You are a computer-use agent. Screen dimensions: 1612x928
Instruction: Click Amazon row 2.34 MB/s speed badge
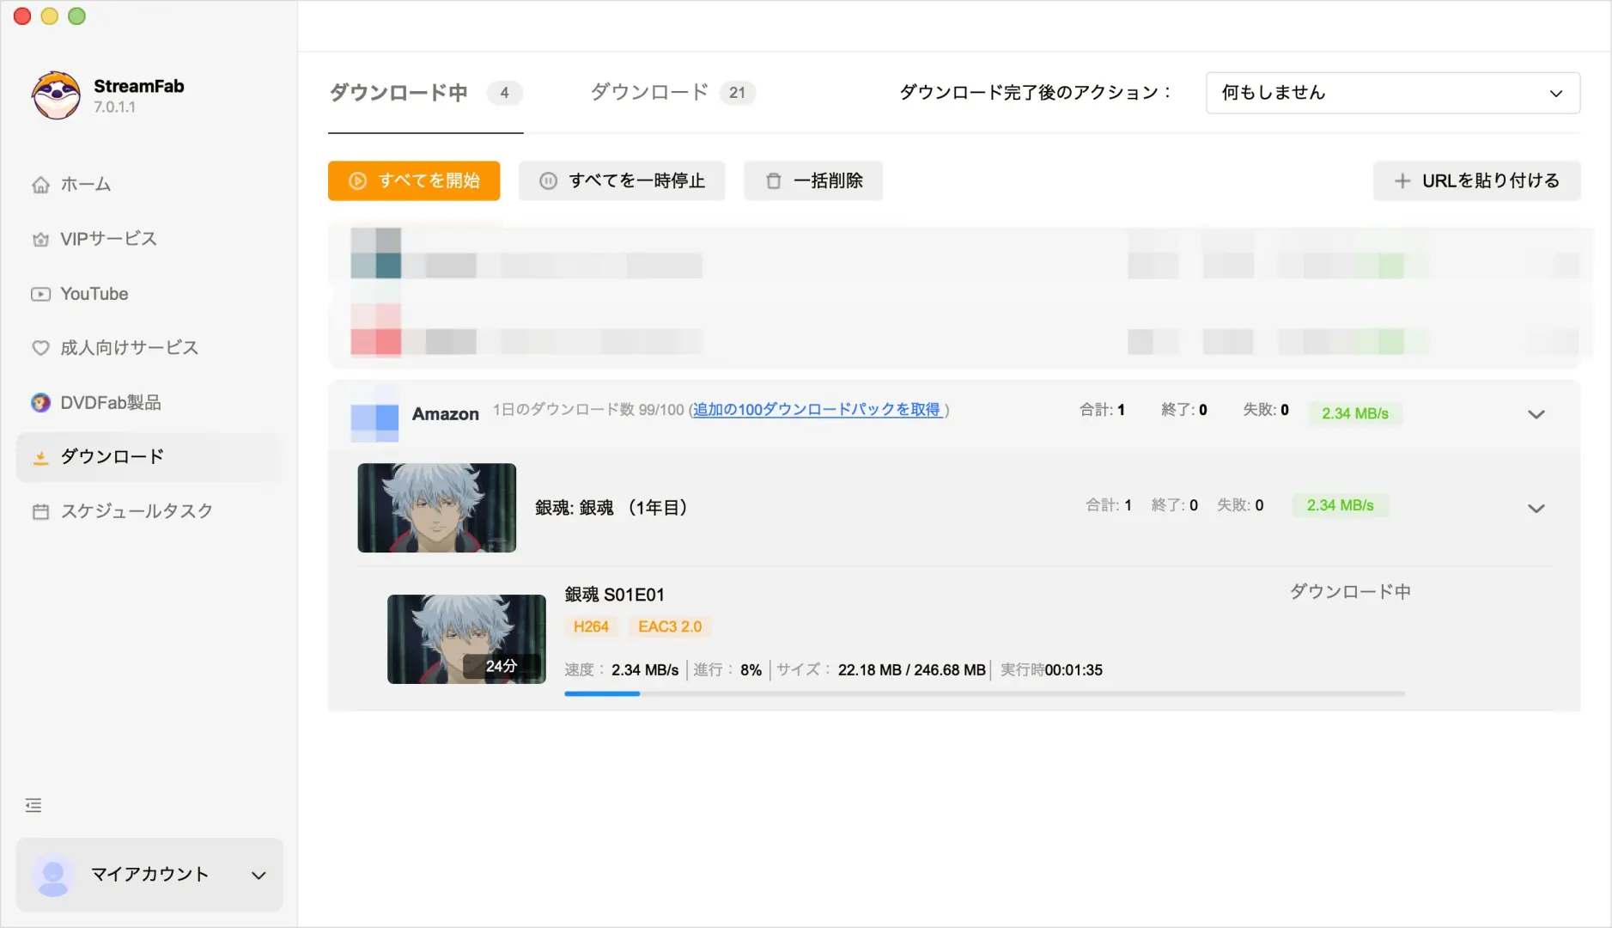1355,413
